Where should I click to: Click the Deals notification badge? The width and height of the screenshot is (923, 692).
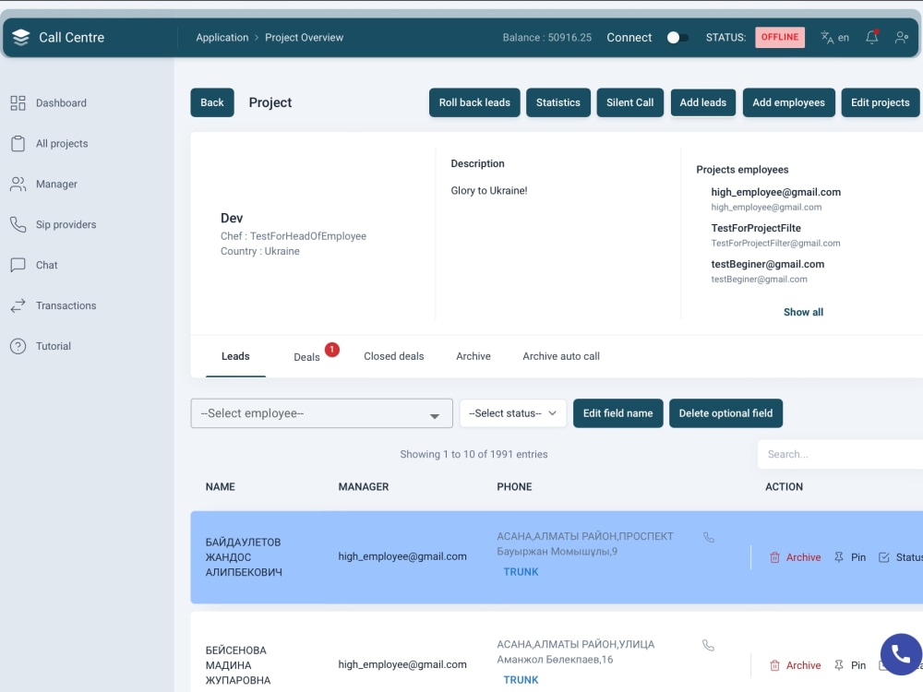point(332,350)
